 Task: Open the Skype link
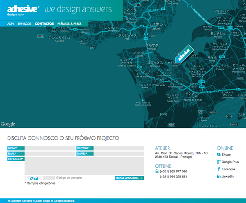[226, 155]
